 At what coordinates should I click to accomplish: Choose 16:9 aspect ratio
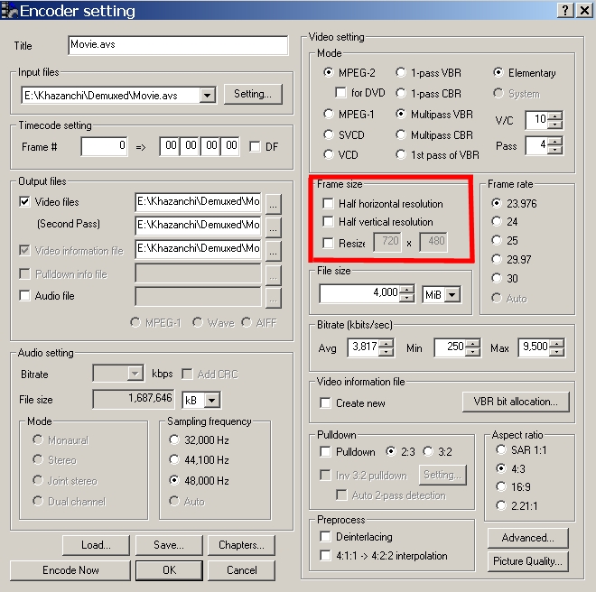pyautogui.click(x=501, y=486)
